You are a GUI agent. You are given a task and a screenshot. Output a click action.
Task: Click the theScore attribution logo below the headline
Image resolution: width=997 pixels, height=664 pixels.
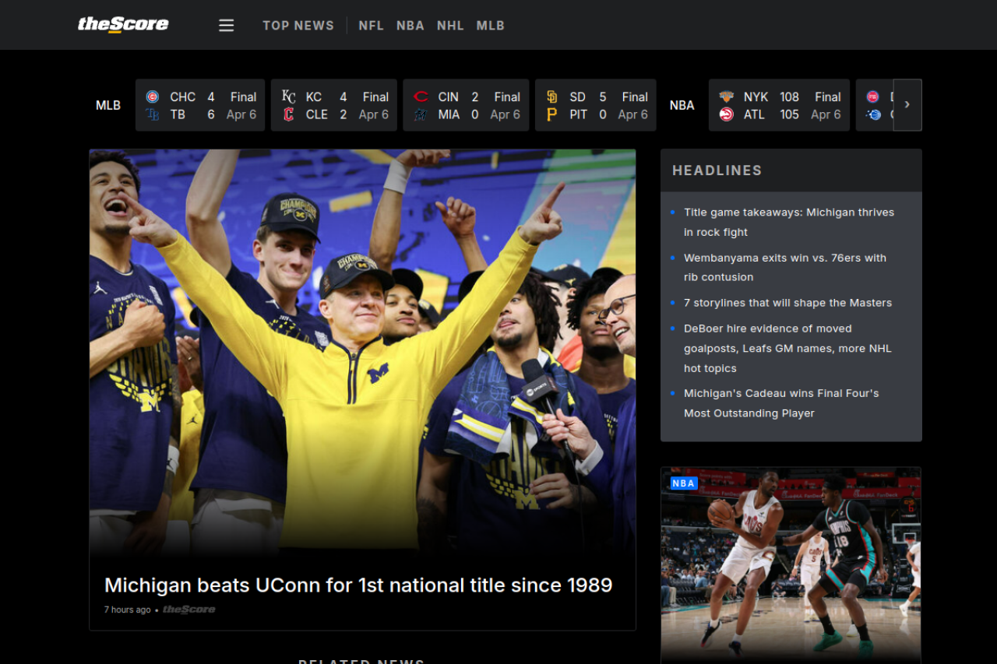pyautogui.click(x=188, y=610)
